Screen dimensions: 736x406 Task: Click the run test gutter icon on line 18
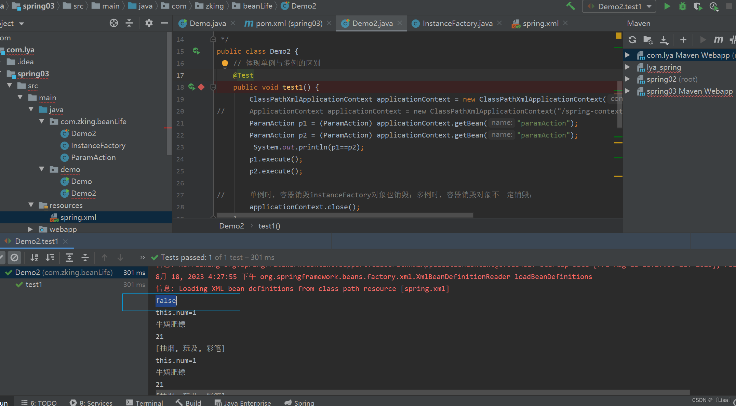click(192, 87)
